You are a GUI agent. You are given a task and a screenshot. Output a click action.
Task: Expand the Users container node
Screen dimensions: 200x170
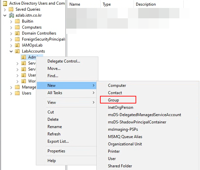[x=11, y=93]
